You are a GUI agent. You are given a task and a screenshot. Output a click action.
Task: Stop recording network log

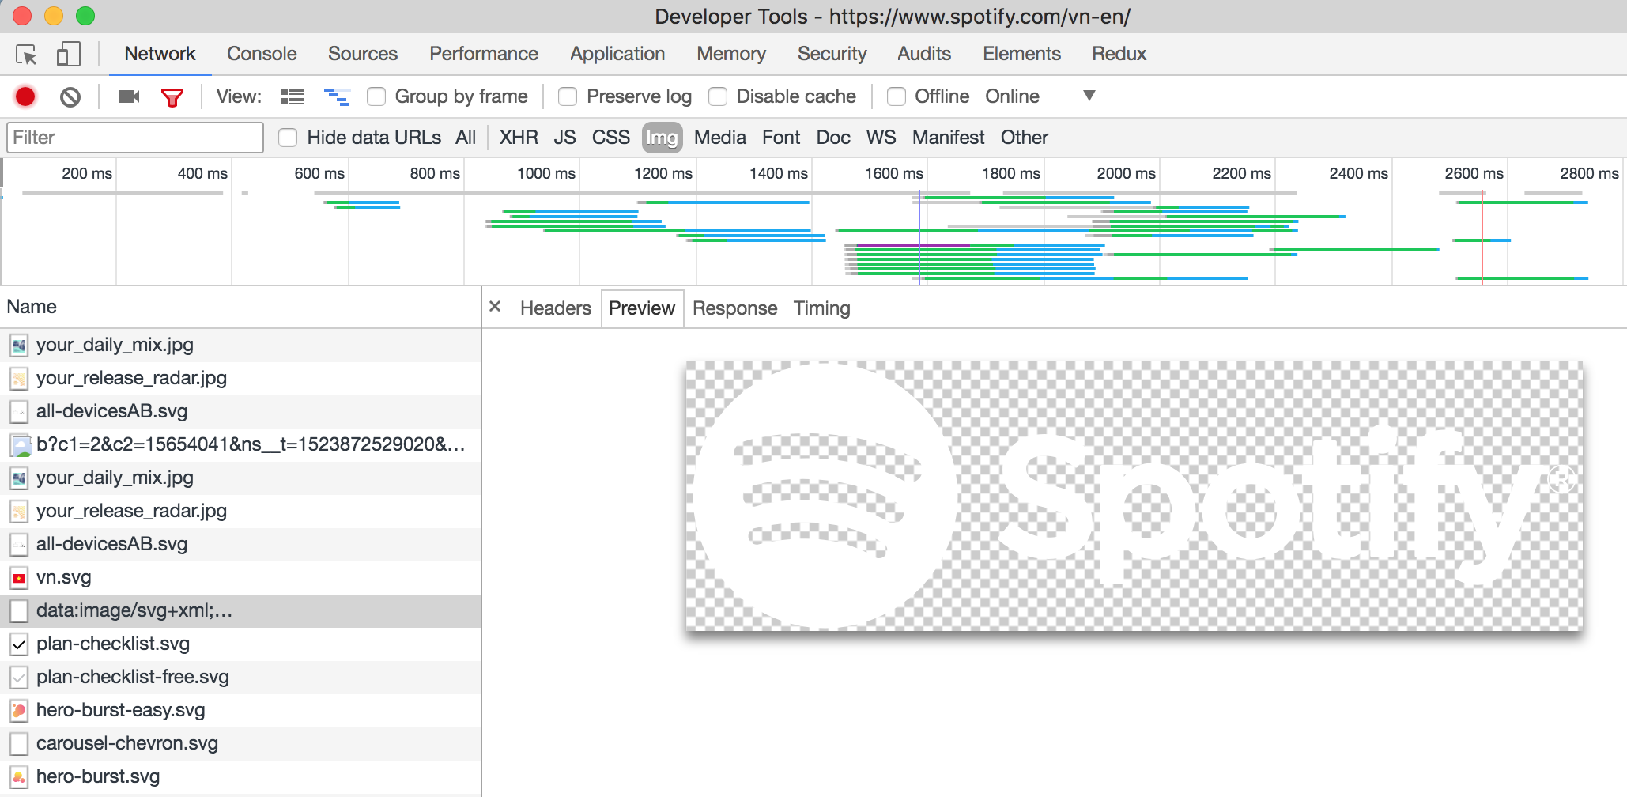pos(25,96)
